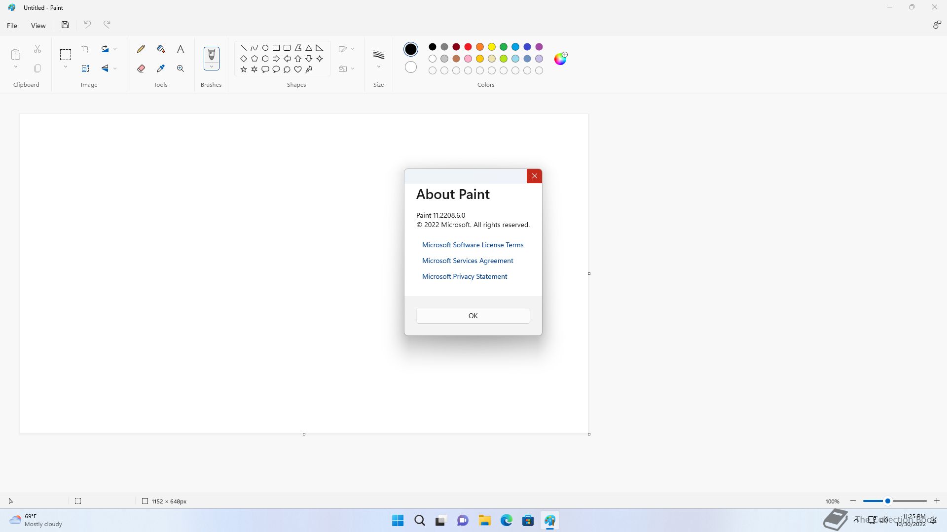Select the Pencil tool
Viewport: 947px width, 532px height.
click(141, 49)
